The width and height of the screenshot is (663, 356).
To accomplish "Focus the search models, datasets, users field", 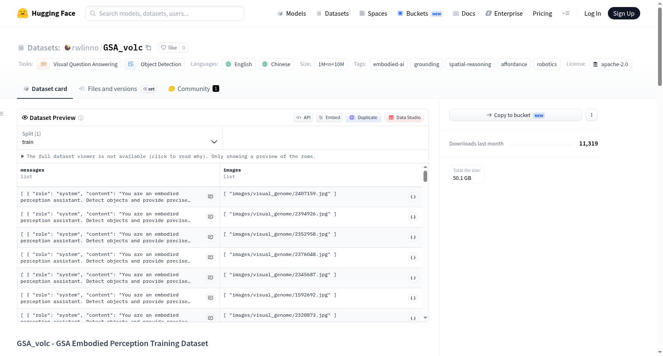I will 165,13.
